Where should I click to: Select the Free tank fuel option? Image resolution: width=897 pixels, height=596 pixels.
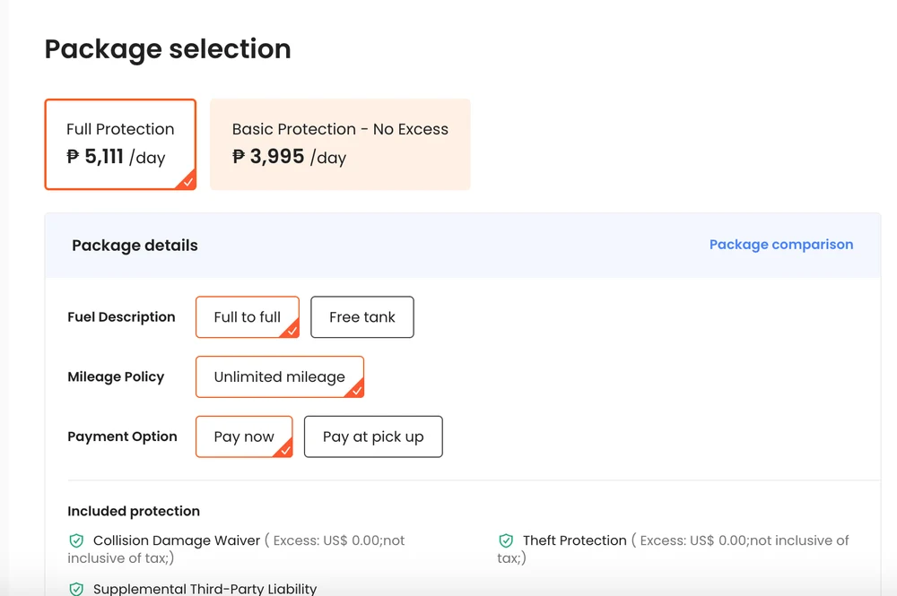click(x=362, y=316)
